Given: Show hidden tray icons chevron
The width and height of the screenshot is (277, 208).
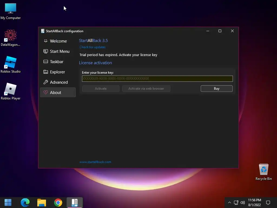Looking at the screenshot, I should 229,203.
